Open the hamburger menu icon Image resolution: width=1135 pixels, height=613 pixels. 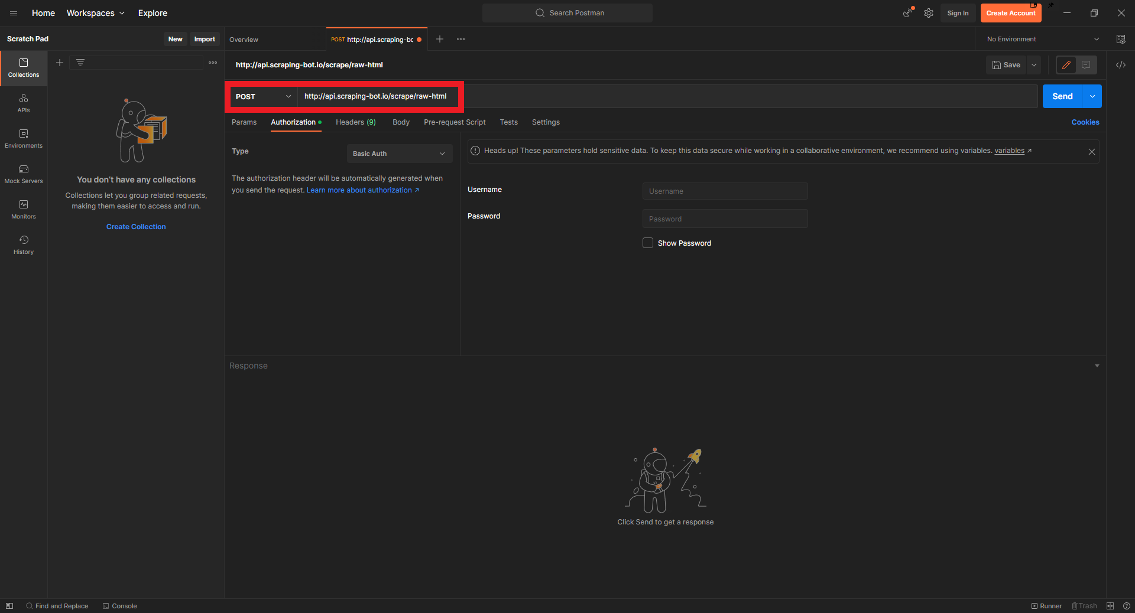point(14,13)
